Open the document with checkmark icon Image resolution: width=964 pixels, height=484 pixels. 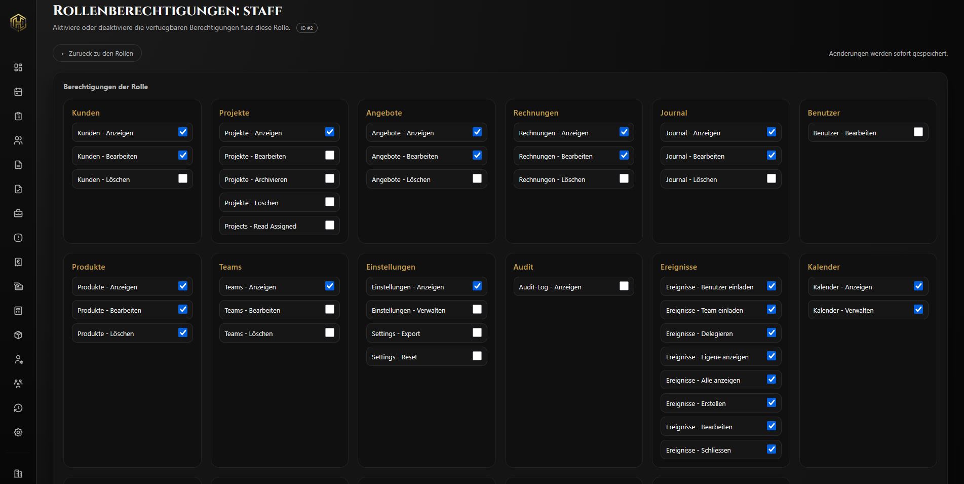tap(18, 189)
